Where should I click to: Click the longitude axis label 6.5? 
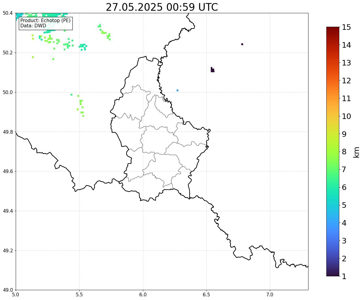pyautogui.click(x=206, y=295)
